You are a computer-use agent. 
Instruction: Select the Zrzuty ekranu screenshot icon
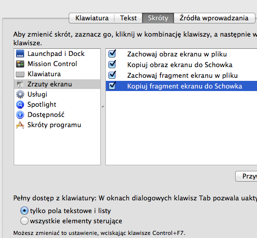(x=20, y=84)
